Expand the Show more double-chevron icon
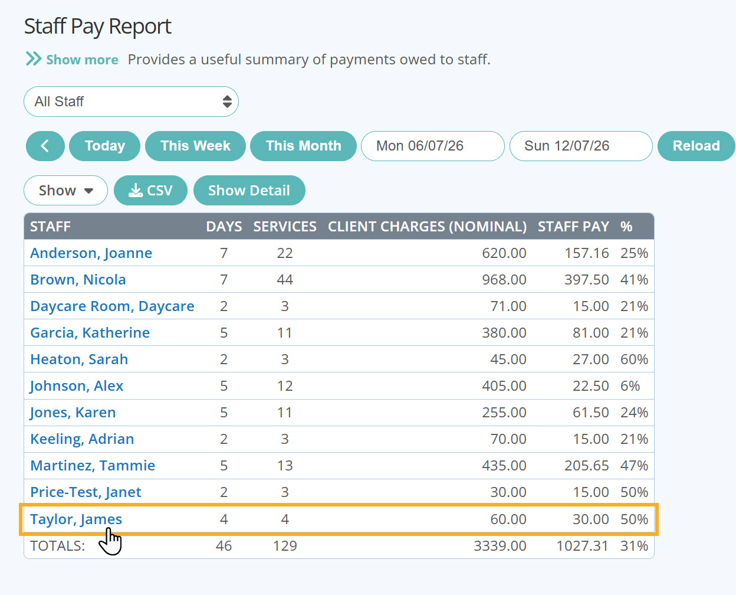 [34, 59]
